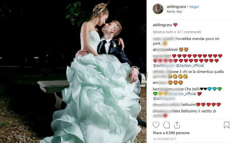230x143 pixels.
Task: Open the Rome, Italy location link
Action: pyautogui.click(x=174, y=11)
